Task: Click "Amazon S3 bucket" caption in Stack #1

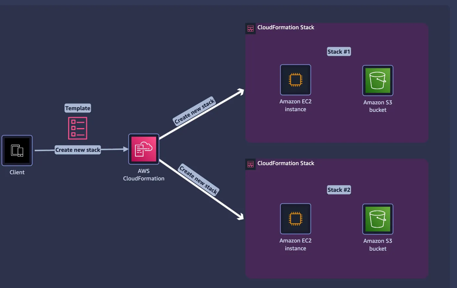Action: click(378, 106)
